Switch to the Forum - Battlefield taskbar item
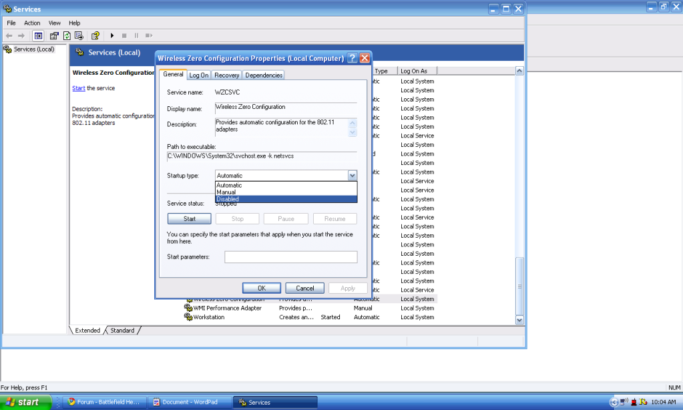Screen dimensions: 683x410 click(103, 402)
